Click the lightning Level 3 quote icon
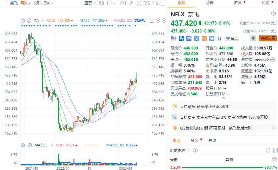Image resolution: width=278 pixels, height=170 pixels. 181,38
